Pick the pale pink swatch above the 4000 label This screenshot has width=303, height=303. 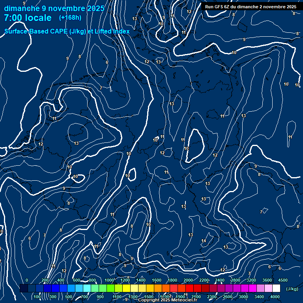(268, 288)
